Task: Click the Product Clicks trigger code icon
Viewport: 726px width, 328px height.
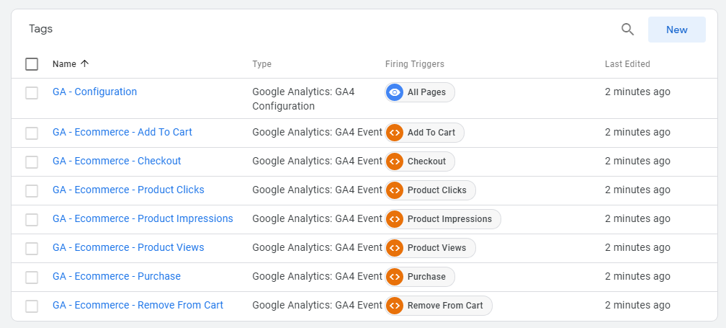Action: (395, 190)
